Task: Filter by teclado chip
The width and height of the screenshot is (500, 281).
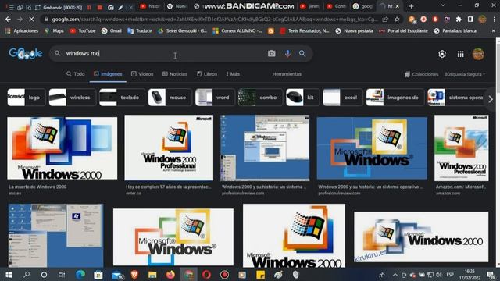Action: coord(122,98)
